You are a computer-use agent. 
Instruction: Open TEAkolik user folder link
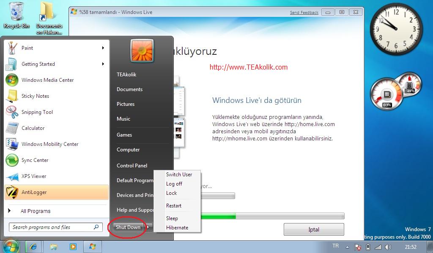tap(126, 75)
